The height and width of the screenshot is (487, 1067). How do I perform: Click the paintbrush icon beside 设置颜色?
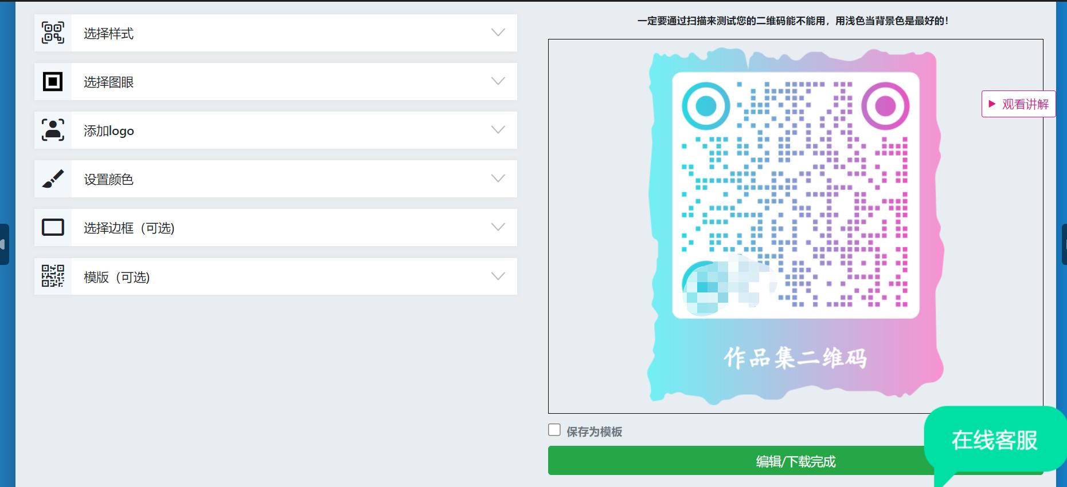coord(53,179)
